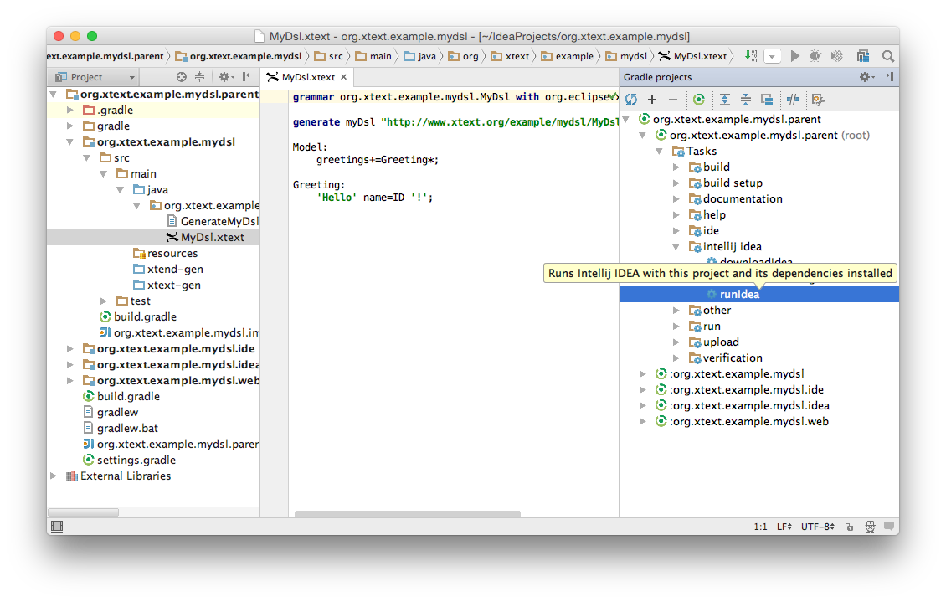Expand the verification tasks group
Viewport: 946px width, 602px height.
pos(676,358)
